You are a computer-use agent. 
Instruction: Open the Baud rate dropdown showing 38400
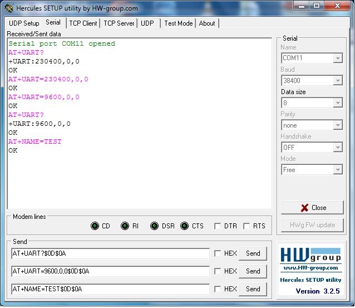(x=338, y=81)
